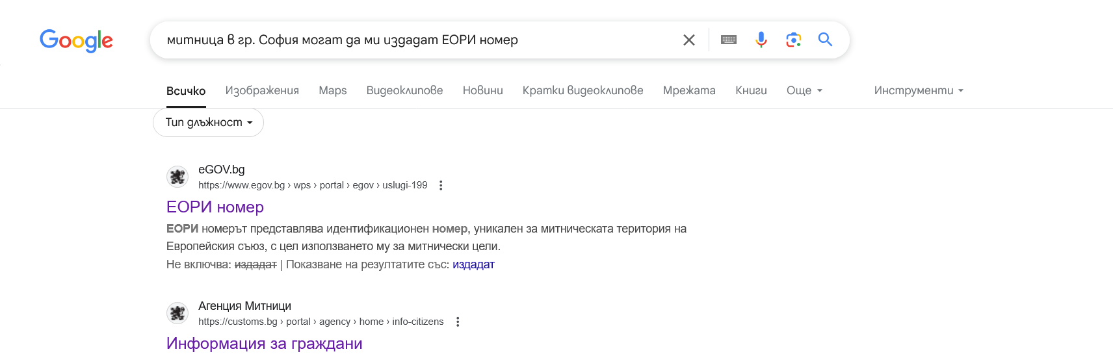The image size is (1113, 356).
Task: Click the Агенция Митници site favicon
Action: 177,313
